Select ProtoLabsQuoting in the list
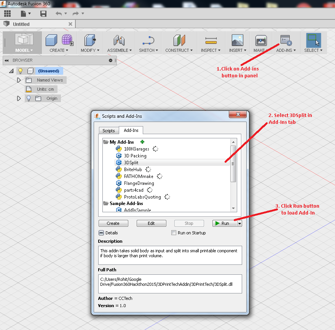 point(142,197)
